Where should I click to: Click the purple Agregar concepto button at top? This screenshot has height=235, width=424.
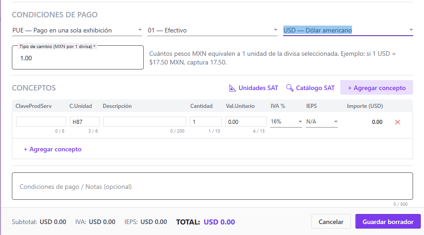pos(377,87)
